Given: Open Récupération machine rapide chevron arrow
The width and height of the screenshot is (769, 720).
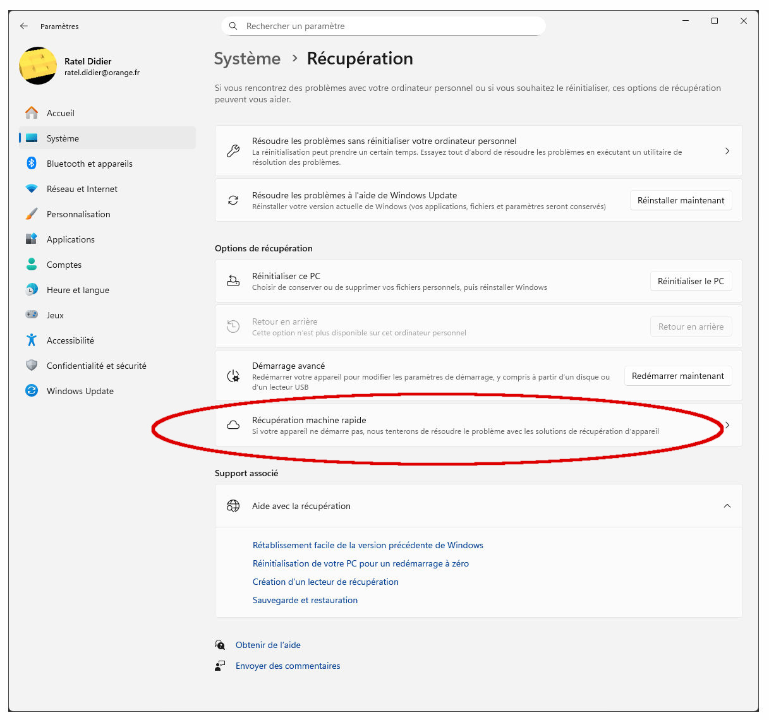Looking at the screenshot, I should [727, 425].
